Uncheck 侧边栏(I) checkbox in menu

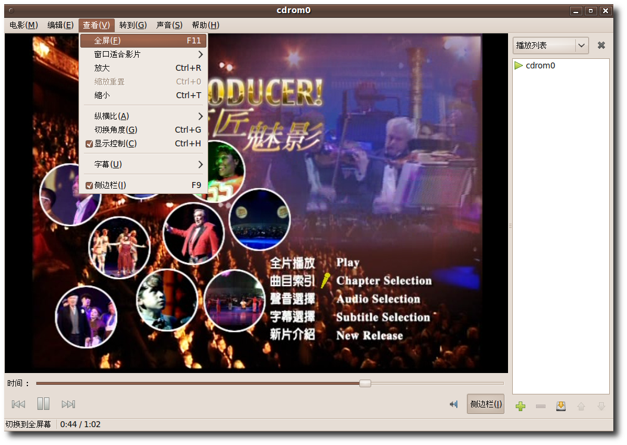(89, 186)
